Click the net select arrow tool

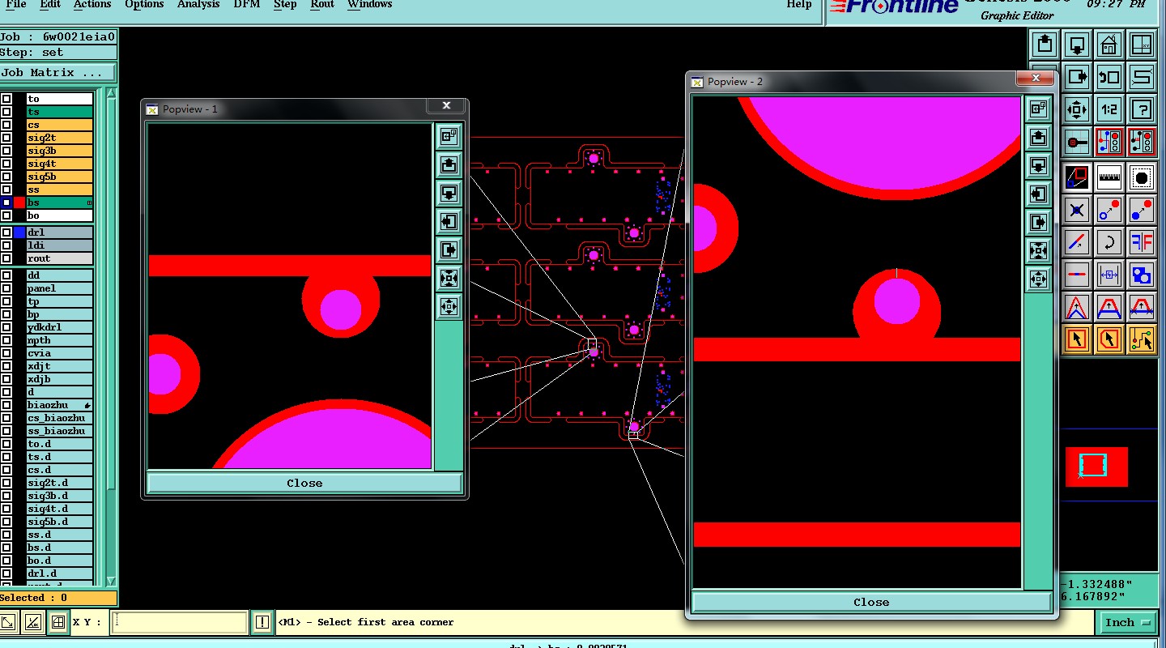click(x=1141, y=339)
